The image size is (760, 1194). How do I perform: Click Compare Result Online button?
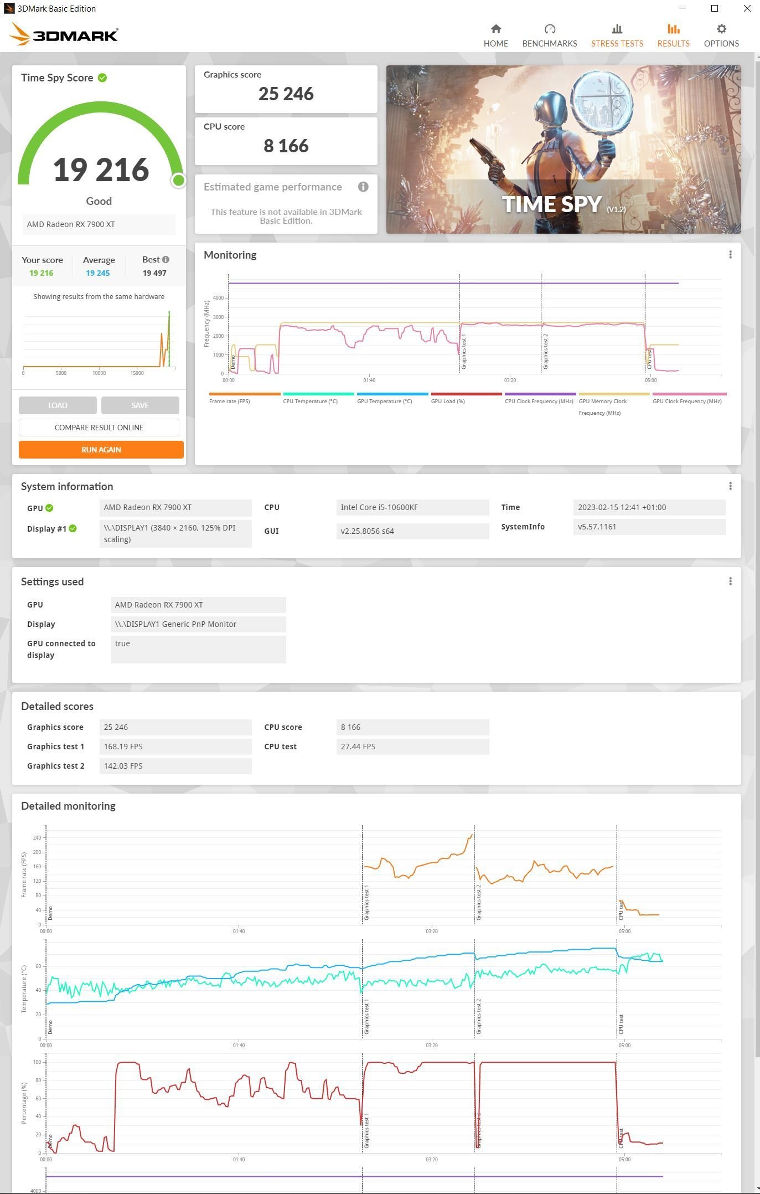pos(99,428)
